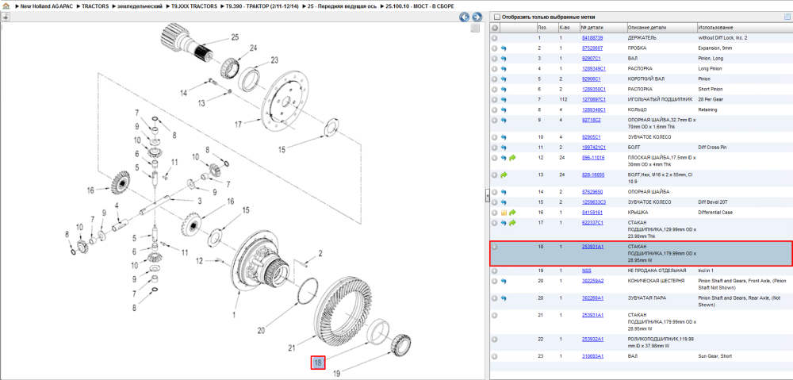The height and width of the screenshot is (380, 793).
Task: Click the blue arrow icon in row 92907C1
Action: pyautogui.click(x=504, y=59)
